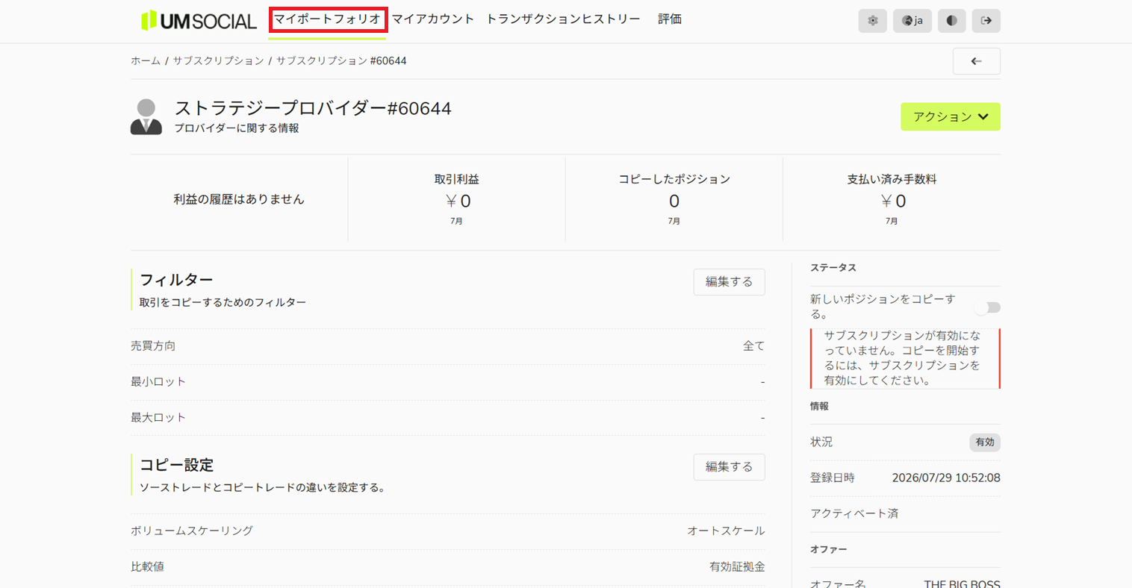1132x588 pixels.
Task: Click the UM Social logo
Action: (199, 21)
